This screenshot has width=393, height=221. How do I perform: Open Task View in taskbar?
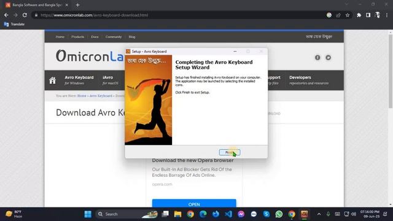[165, 214]
